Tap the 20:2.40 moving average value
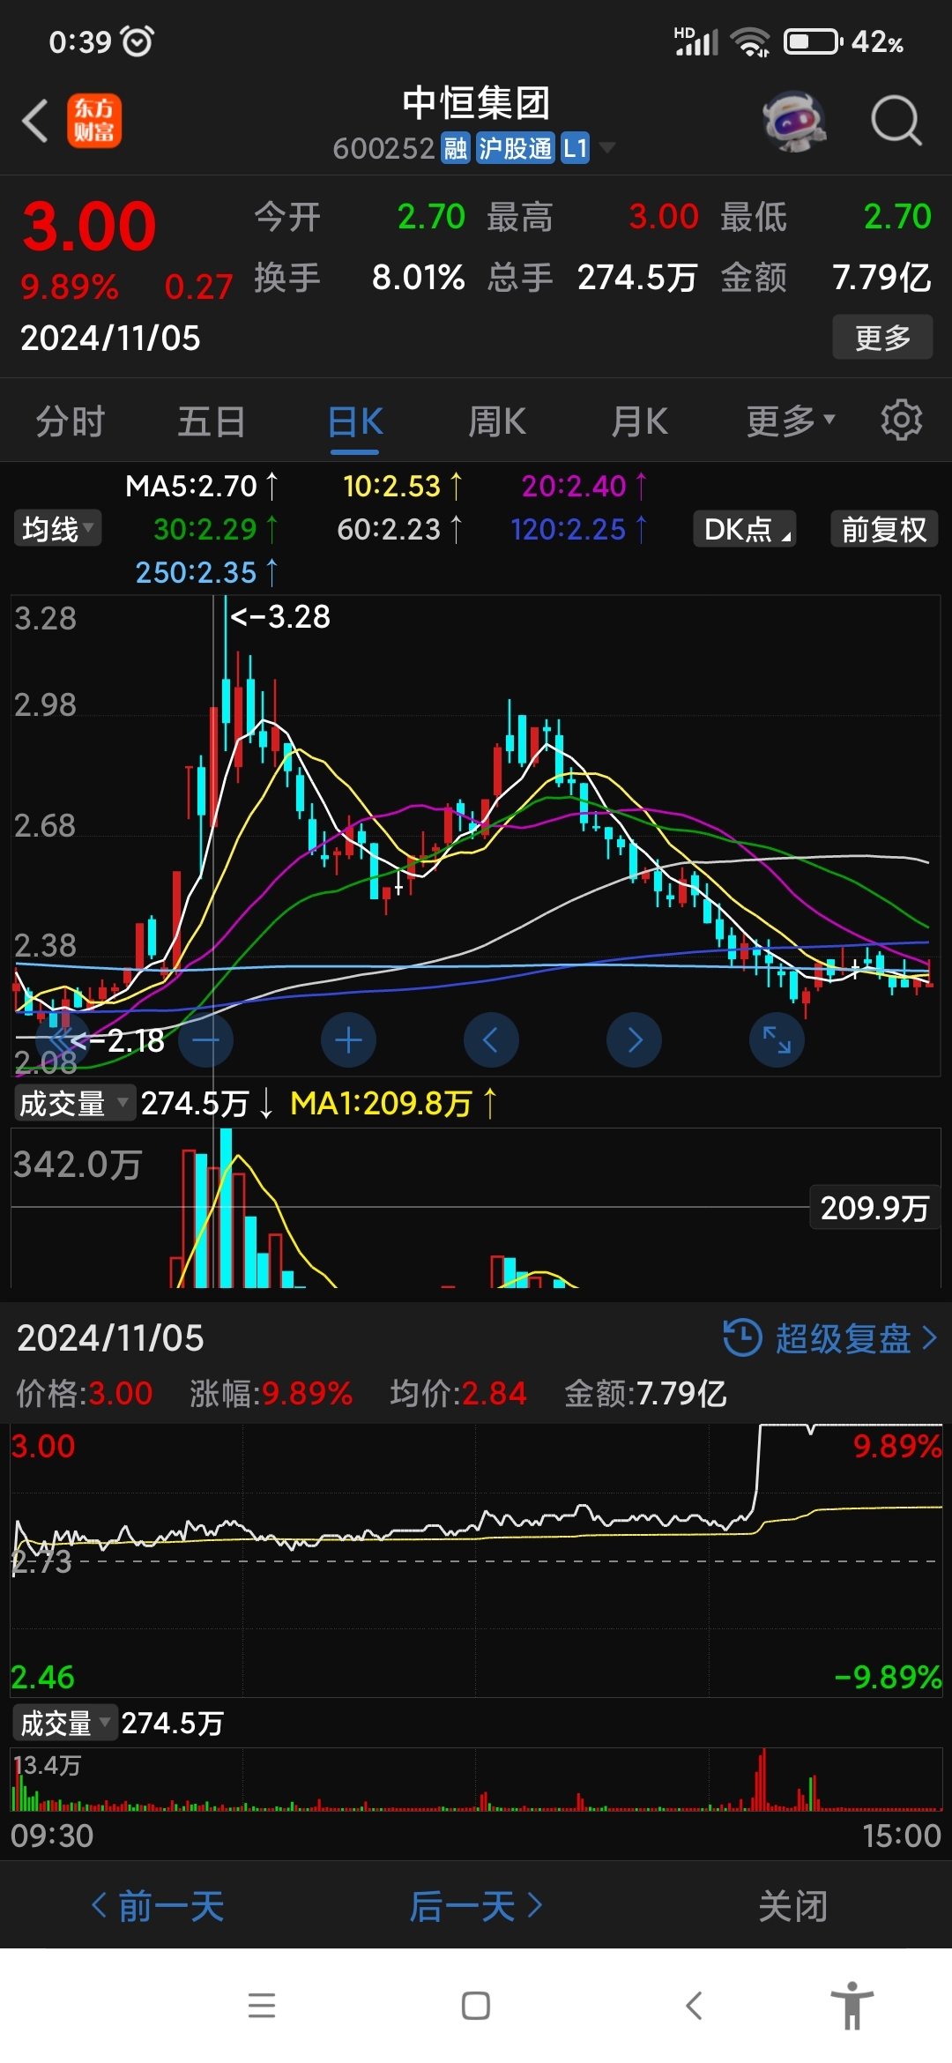952x2063 pixels. tap(584, 486)
